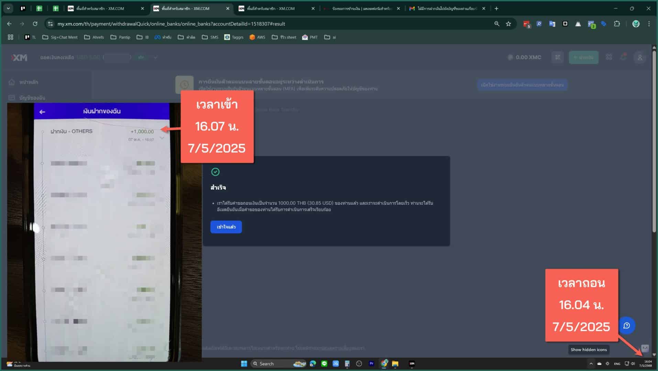Click the ENG language indicator
Image resolution: width=658 pixels, height=371 pixels.
pos(617,363)
